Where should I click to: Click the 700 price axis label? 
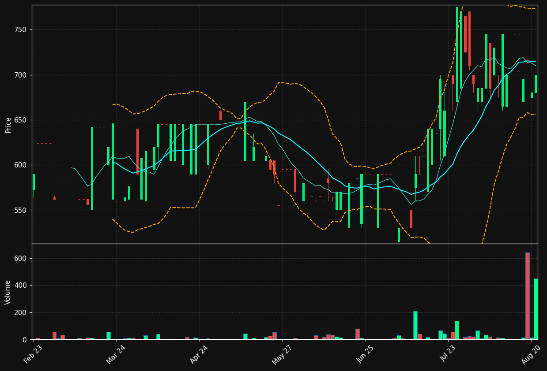[x=20, y=75]
